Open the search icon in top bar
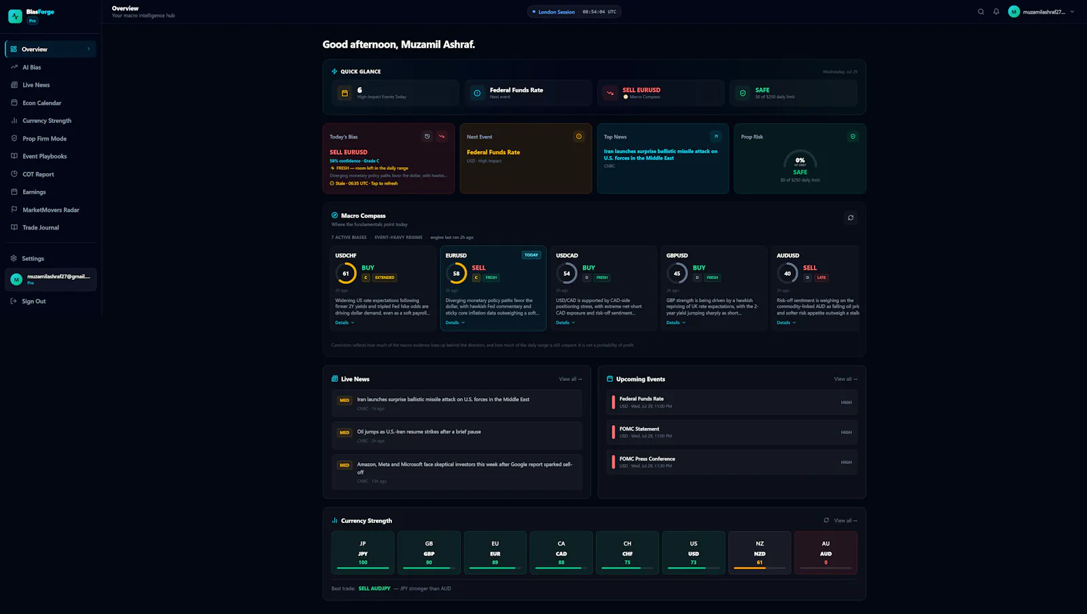Image resolution: width=1087 pixels, height=614 pixels. coord(981,12)
